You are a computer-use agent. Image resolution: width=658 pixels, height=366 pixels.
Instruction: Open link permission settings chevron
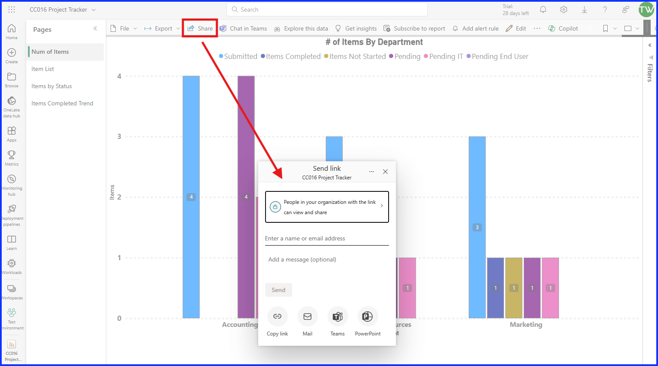coord(382,206)
